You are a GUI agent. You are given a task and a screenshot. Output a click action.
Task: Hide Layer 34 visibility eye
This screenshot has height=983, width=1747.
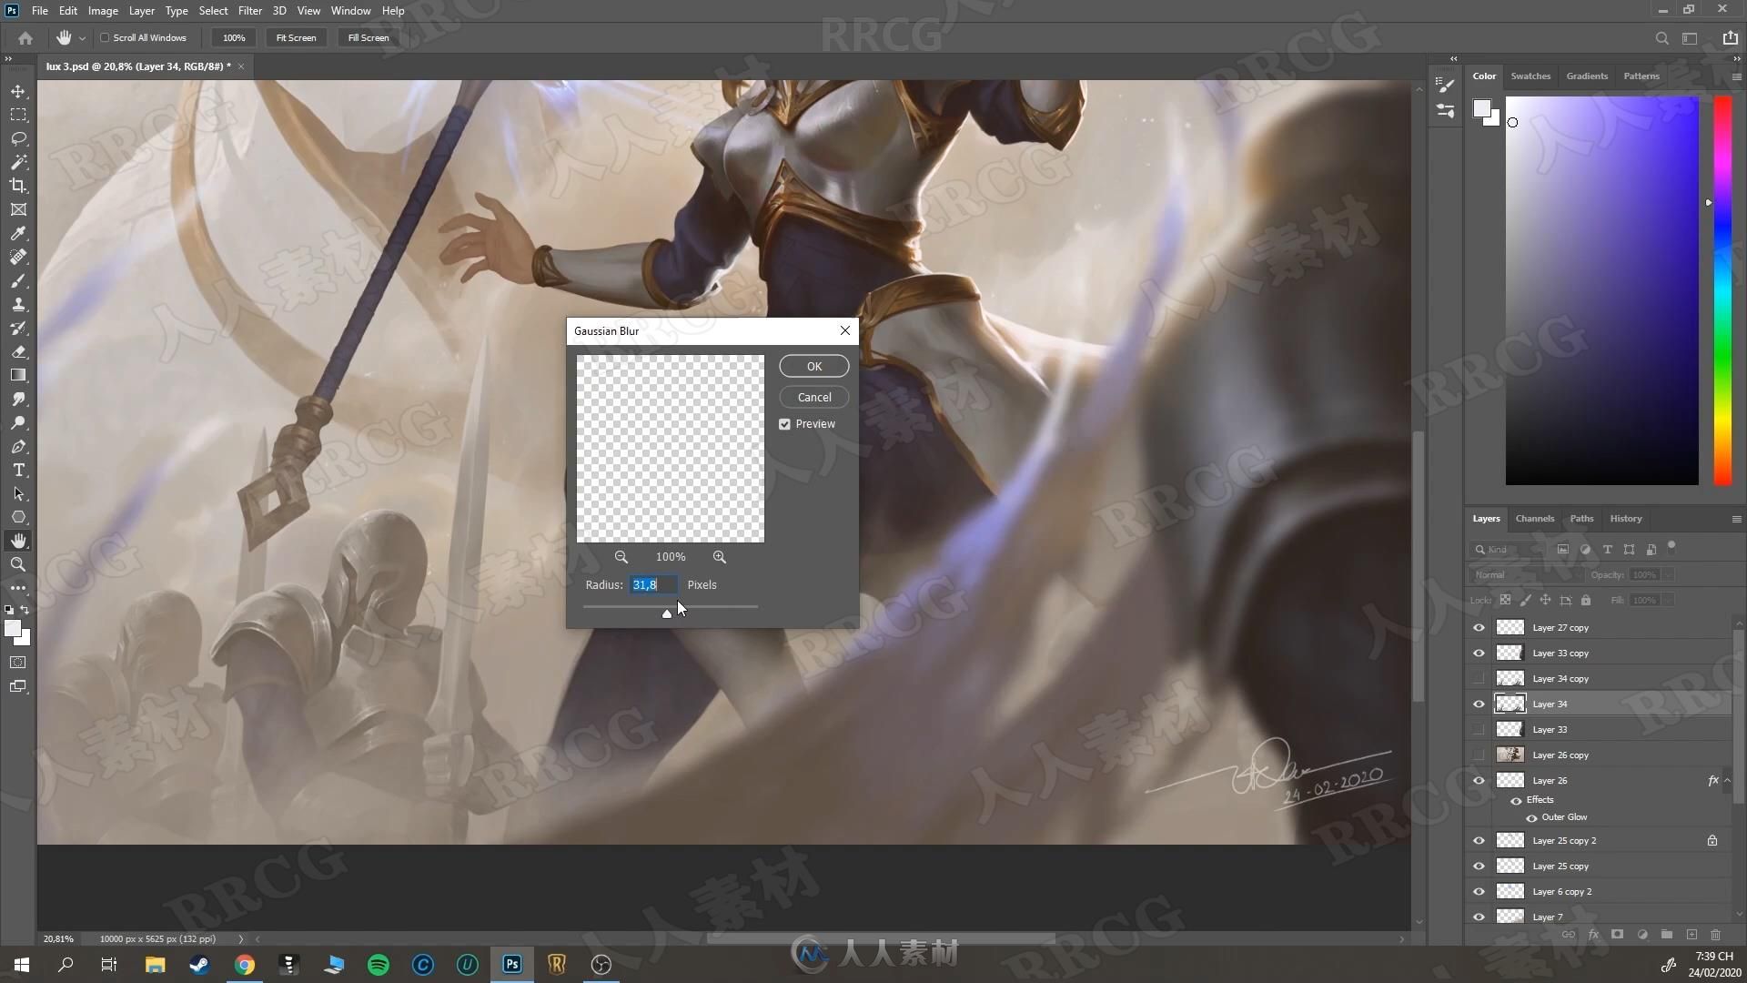1479,704
